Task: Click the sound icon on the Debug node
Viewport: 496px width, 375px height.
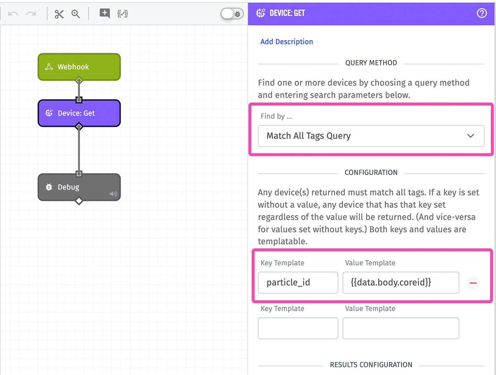Action: click(114, 194)
